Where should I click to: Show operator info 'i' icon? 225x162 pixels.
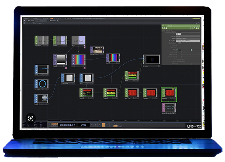pyautogui.click(x=166, y=28)
